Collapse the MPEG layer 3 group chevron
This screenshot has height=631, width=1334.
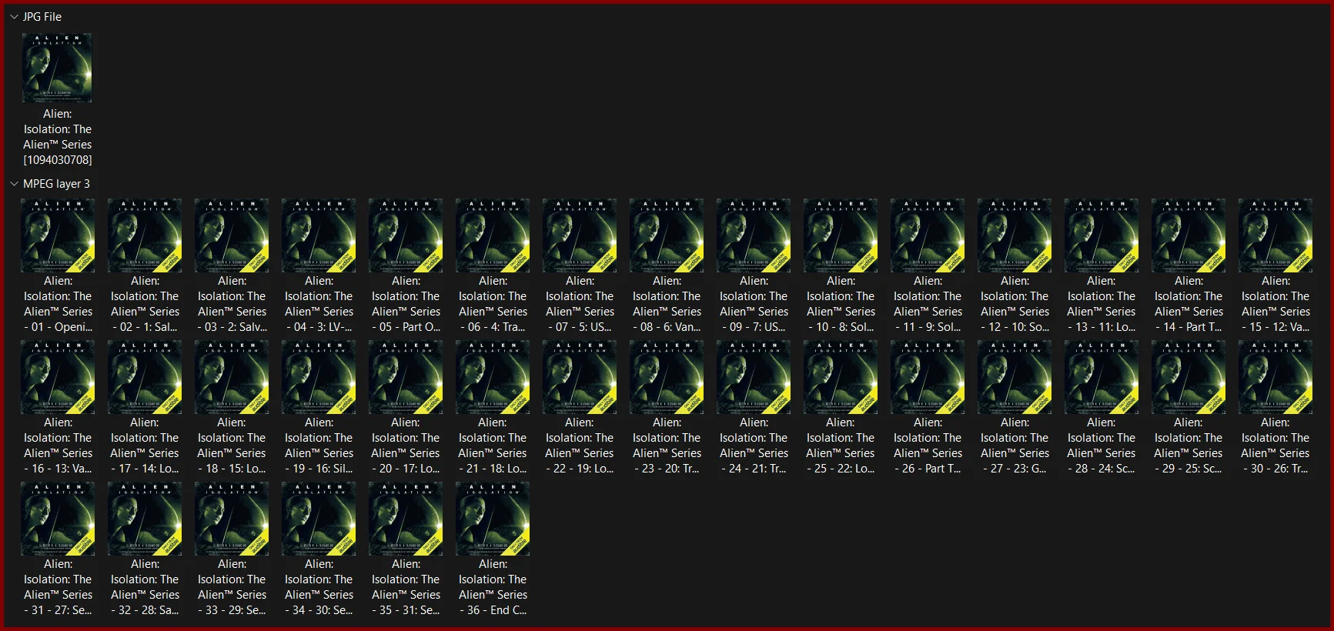pyautogui.click(x=14, y=184)
